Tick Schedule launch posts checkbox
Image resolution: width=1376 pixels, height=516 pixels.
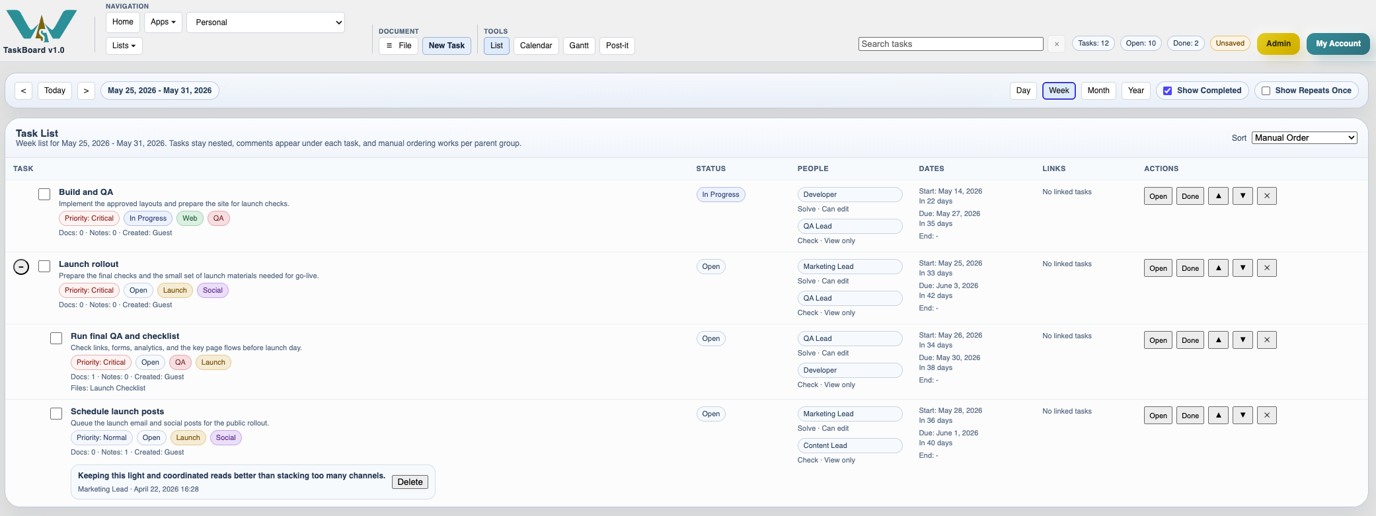[x=56, y=414]
